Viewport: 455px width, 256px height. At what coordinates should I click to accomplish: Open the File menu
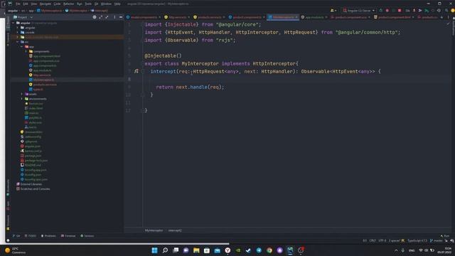tap(18, 4)
